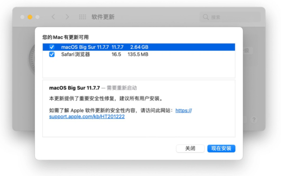The image size is (281, 176).
Task: Open the show-all preferences grid icon
Action: click(83, 17)
